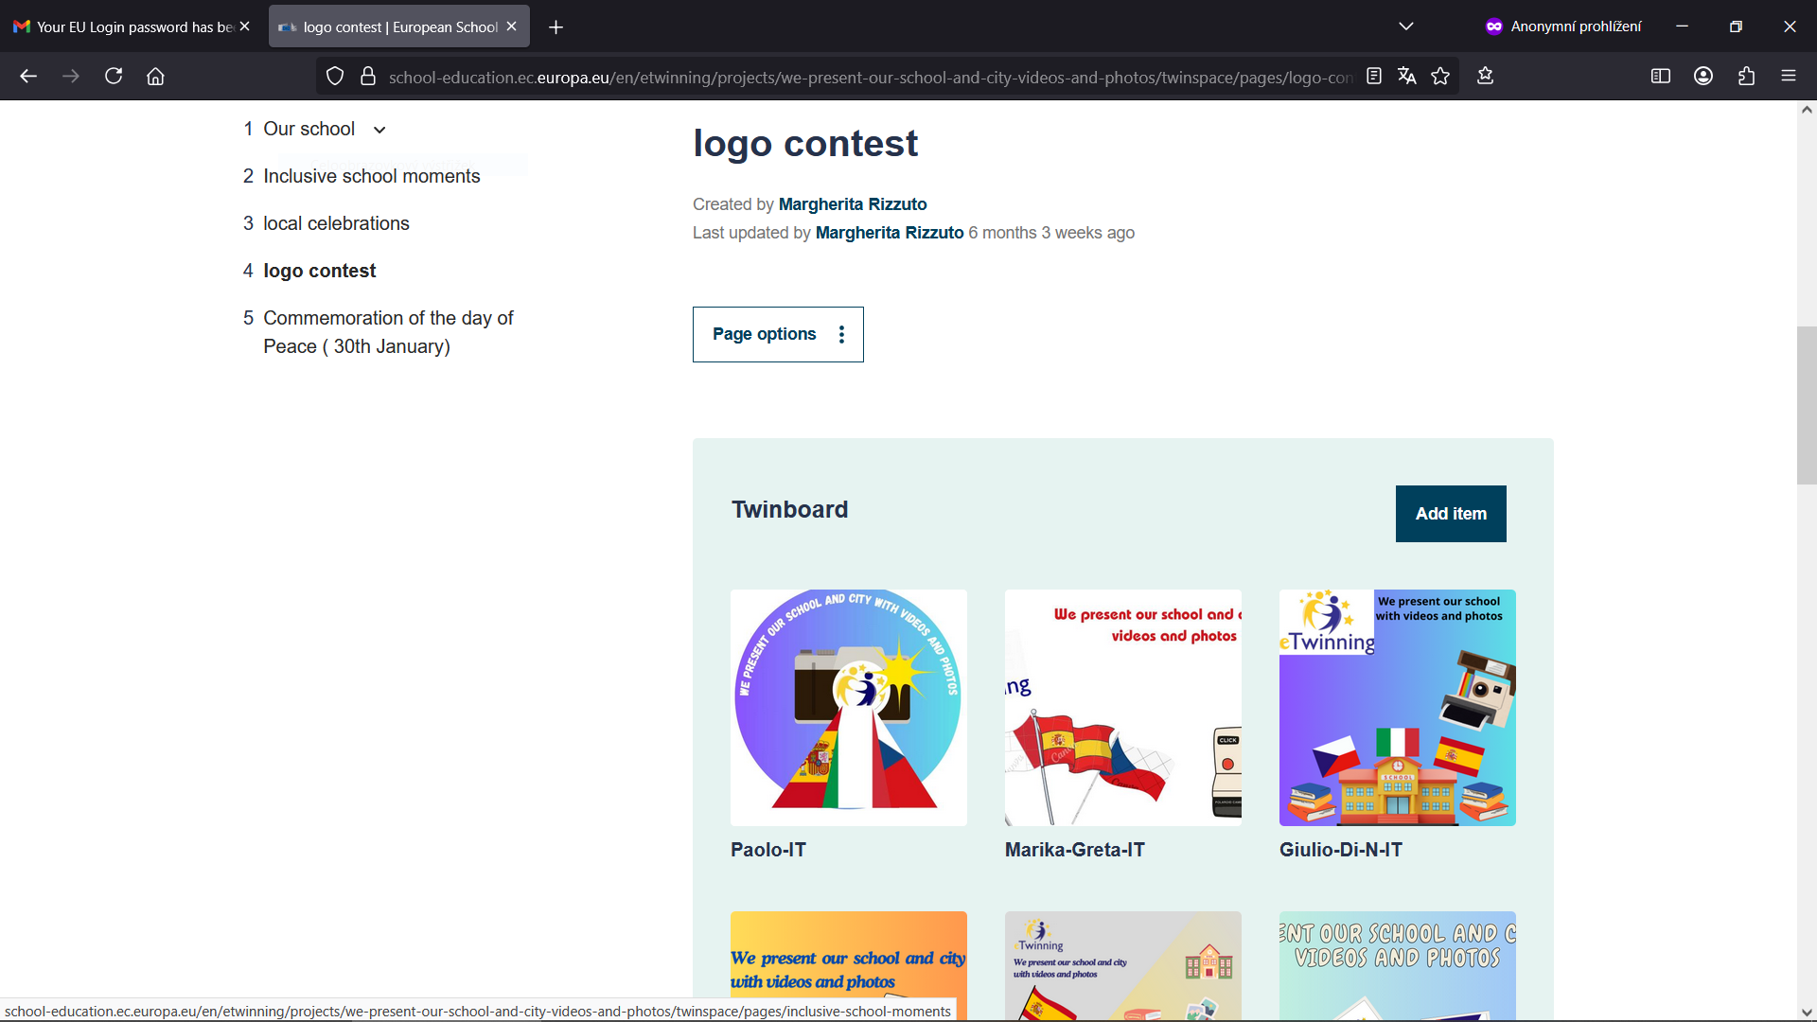The image size is (1817, 1022).
Task: Open new tab with plus button
Action: (556, 27)
